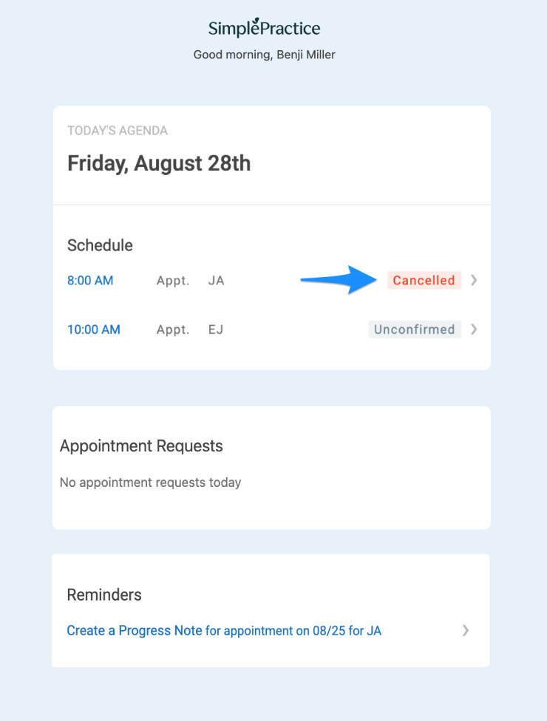Click the Appointment Requests heading
The width and height of the screenshot is (547, 721).
[141, 446]
